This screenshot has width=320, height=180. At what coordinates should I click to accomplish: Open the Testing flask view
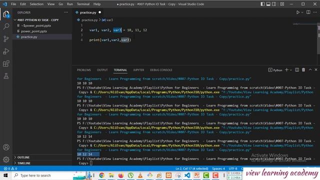pyautogui.click(x=6, y=76)
